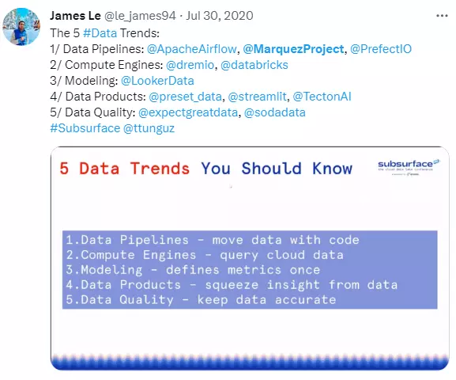Visit the @PrefectIO mention

[x=381, y=49]
